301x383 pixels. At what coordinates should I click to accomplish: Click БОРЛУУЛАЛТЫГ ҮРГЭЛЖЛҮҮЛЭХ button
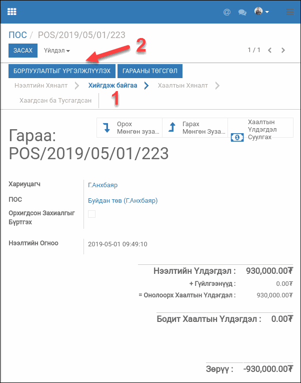[x=62, y=71]
